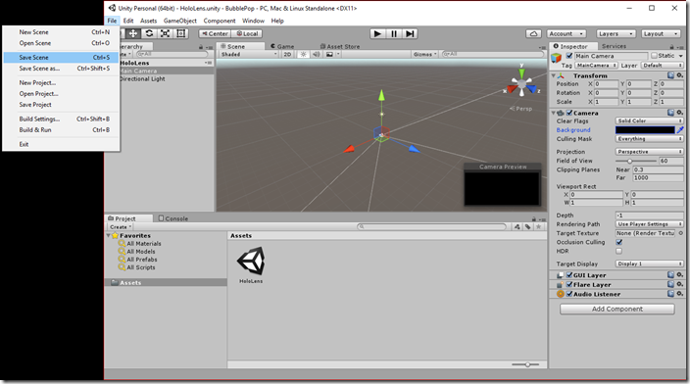Toggle Occlusion Culling checkbox
The width and height of the screenshot is (690, 384).
pyautogui.click(x=619, y=242)
